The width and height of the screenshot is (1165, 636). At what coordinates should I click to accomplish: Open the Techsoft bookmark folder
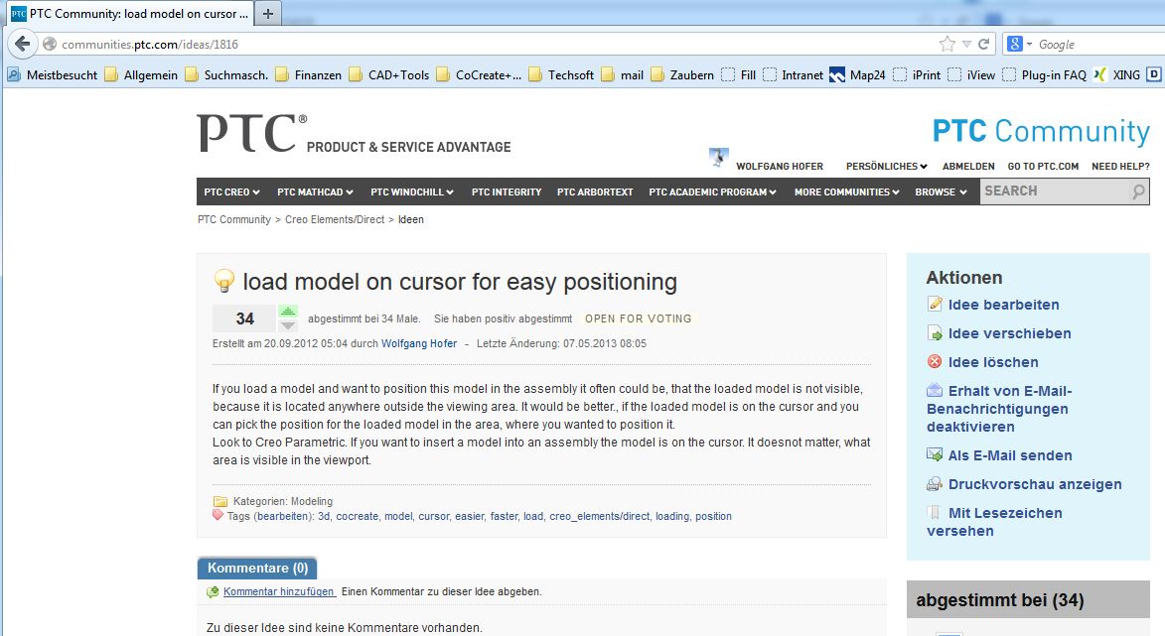(561, 75)
